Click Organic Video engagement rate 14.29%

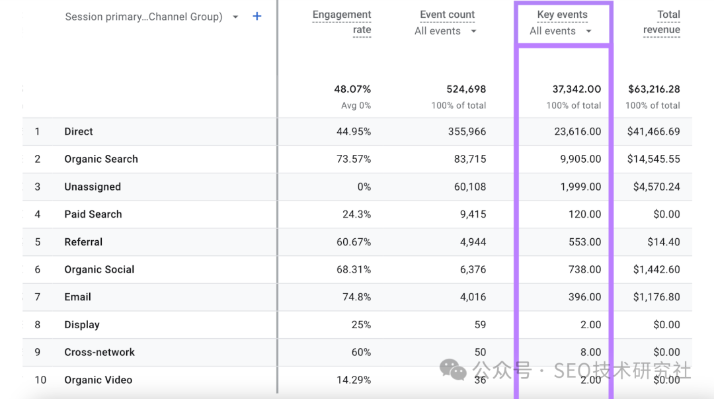click(x=354, y=380)
